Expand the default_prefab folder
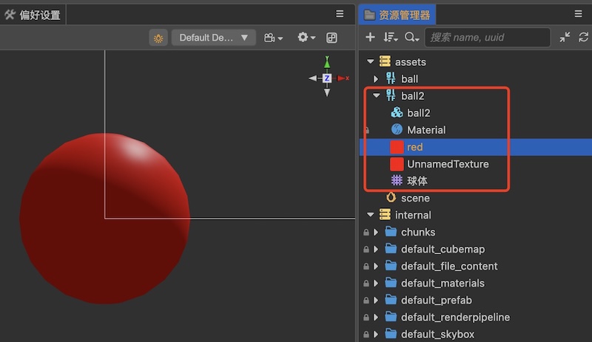 pyautogui.click(x=376, y=300)
